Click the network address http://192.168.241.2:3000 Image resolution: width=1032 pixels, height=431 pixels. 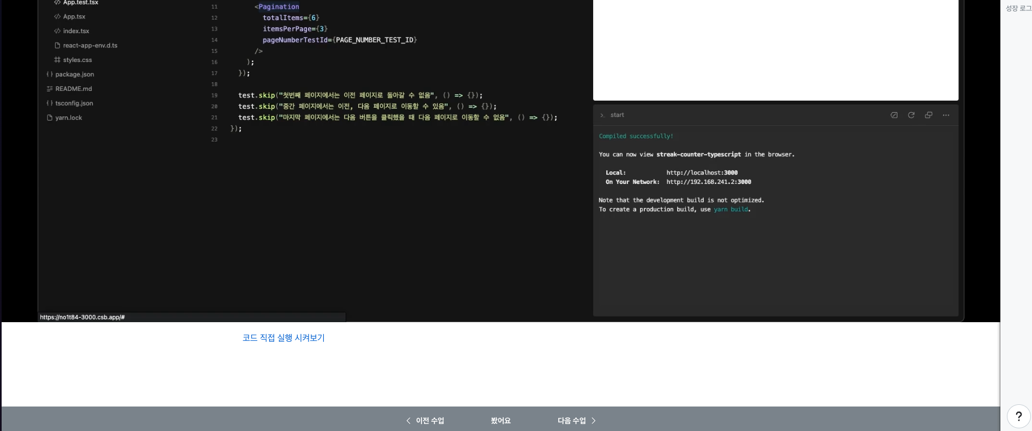708,182
